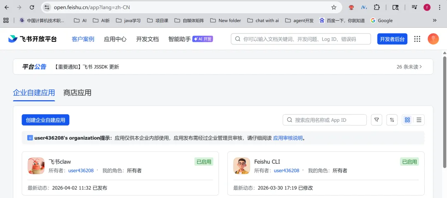Open site info icon in address bar
447x198 pixels.
[x=47, y=7]
